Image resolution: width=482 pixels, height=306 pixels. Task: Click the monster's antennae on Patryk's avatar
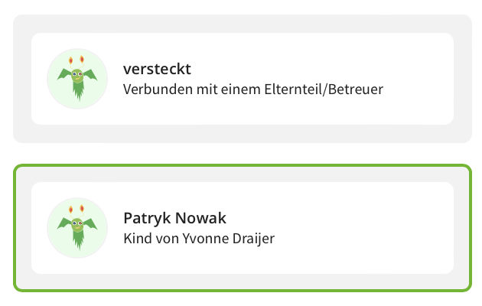(77, 211)
